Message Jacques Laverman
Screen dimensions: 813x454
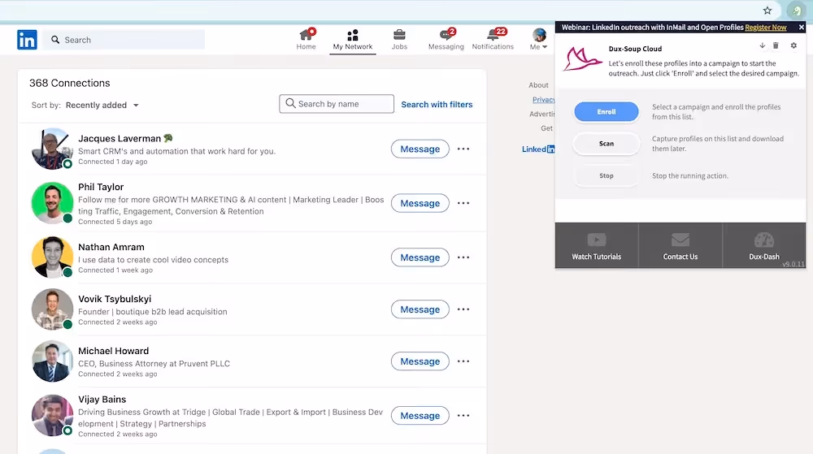(420, 149)
